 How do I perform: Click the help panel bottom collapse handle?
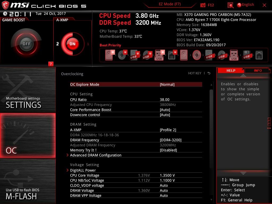coord(243,173)
